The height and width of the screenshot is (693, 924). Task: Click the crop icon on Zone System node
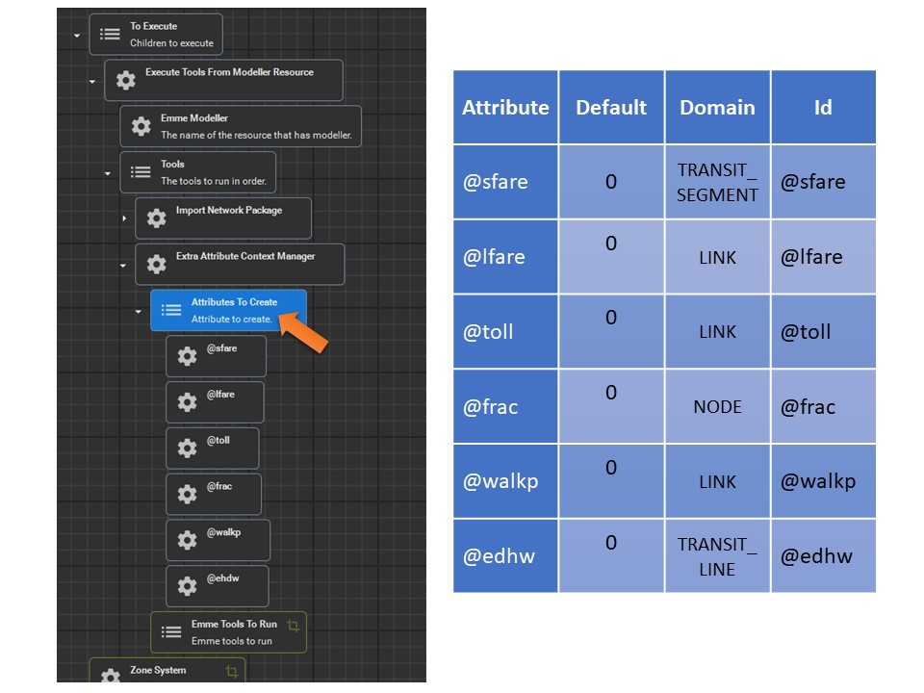pyautogui.click(x=231, y=671)
